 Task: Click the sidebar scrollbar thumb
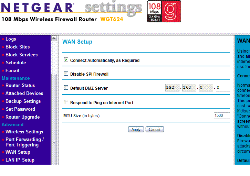[x=54, y=119]
